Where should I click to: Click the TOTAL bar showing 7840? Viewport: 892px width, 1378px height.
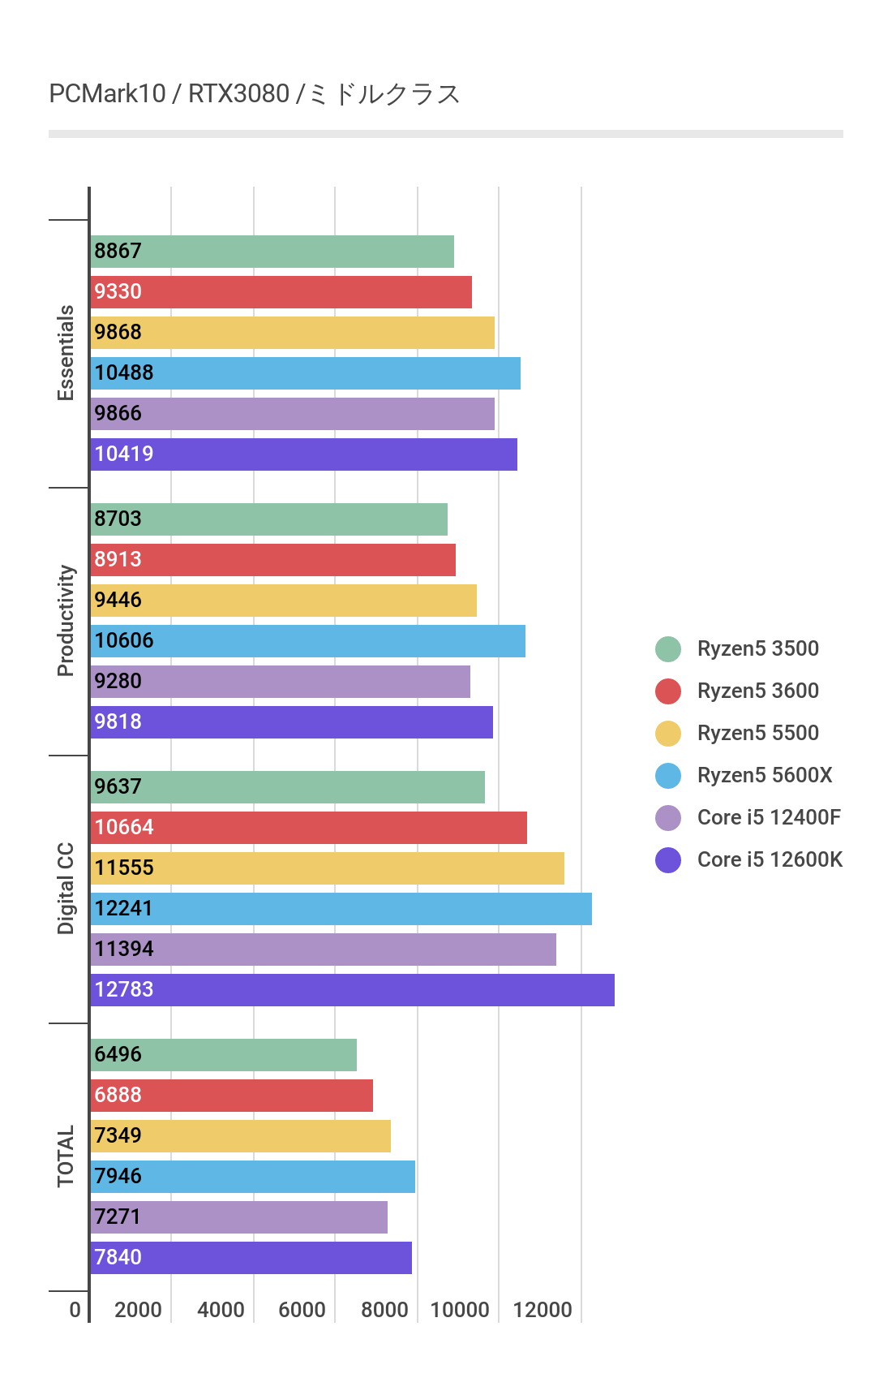[251, 1258]
